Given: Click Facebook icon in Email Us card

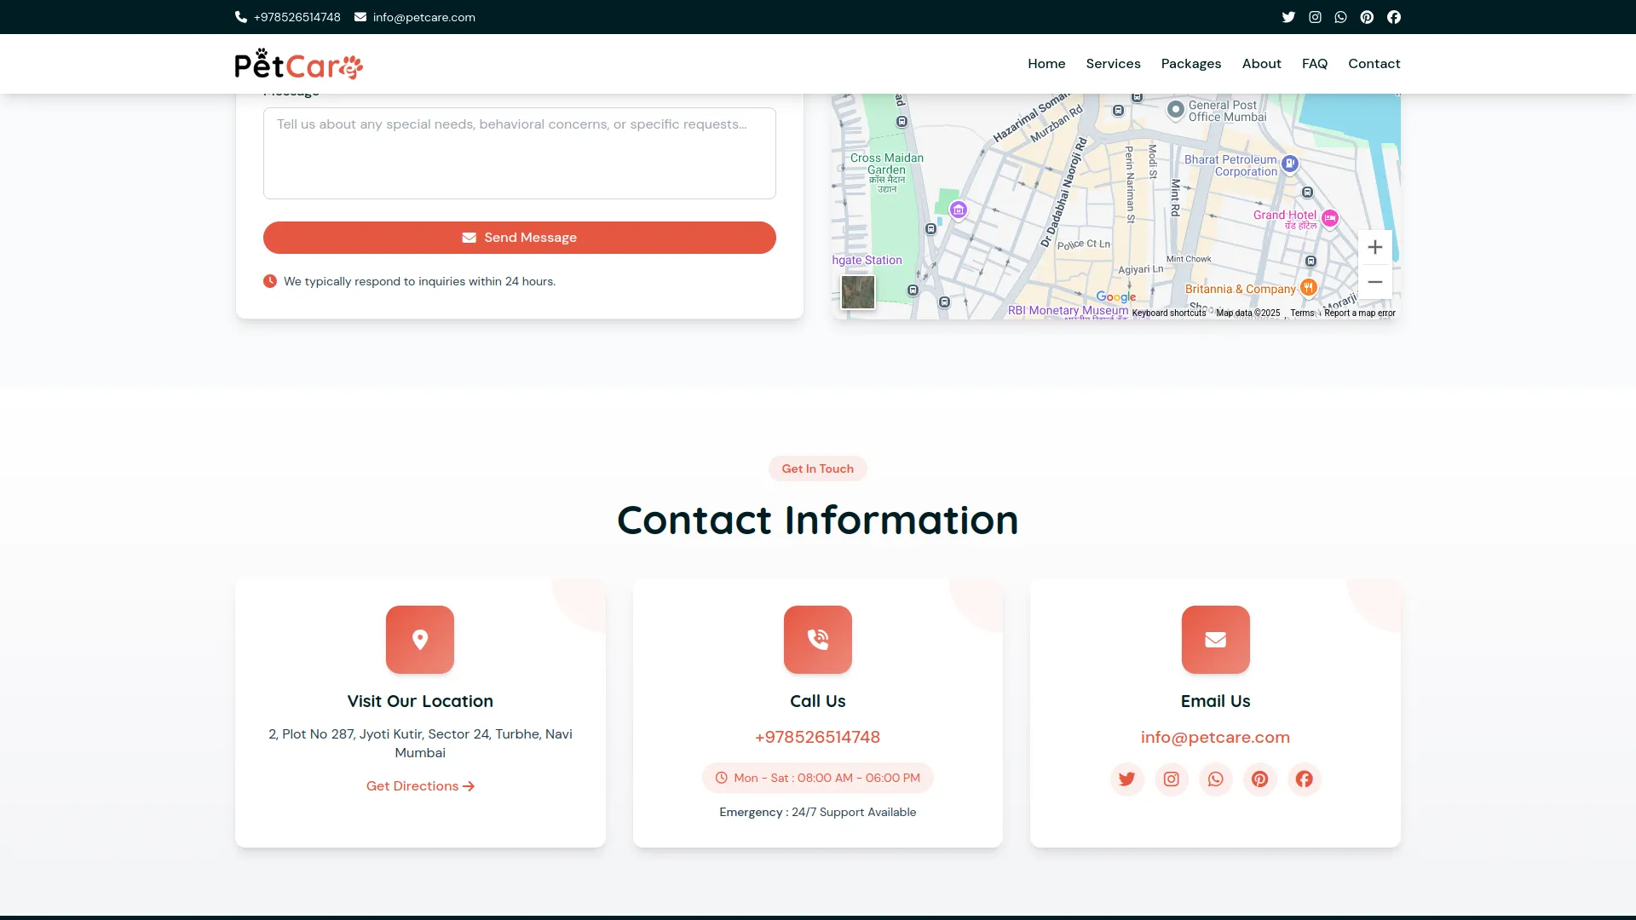Looking at the screenshot, I should click(x=1304, y=779).
